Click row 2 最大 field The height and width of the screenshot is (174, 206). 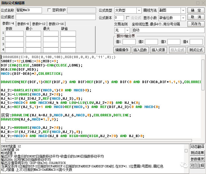(51, 39)
